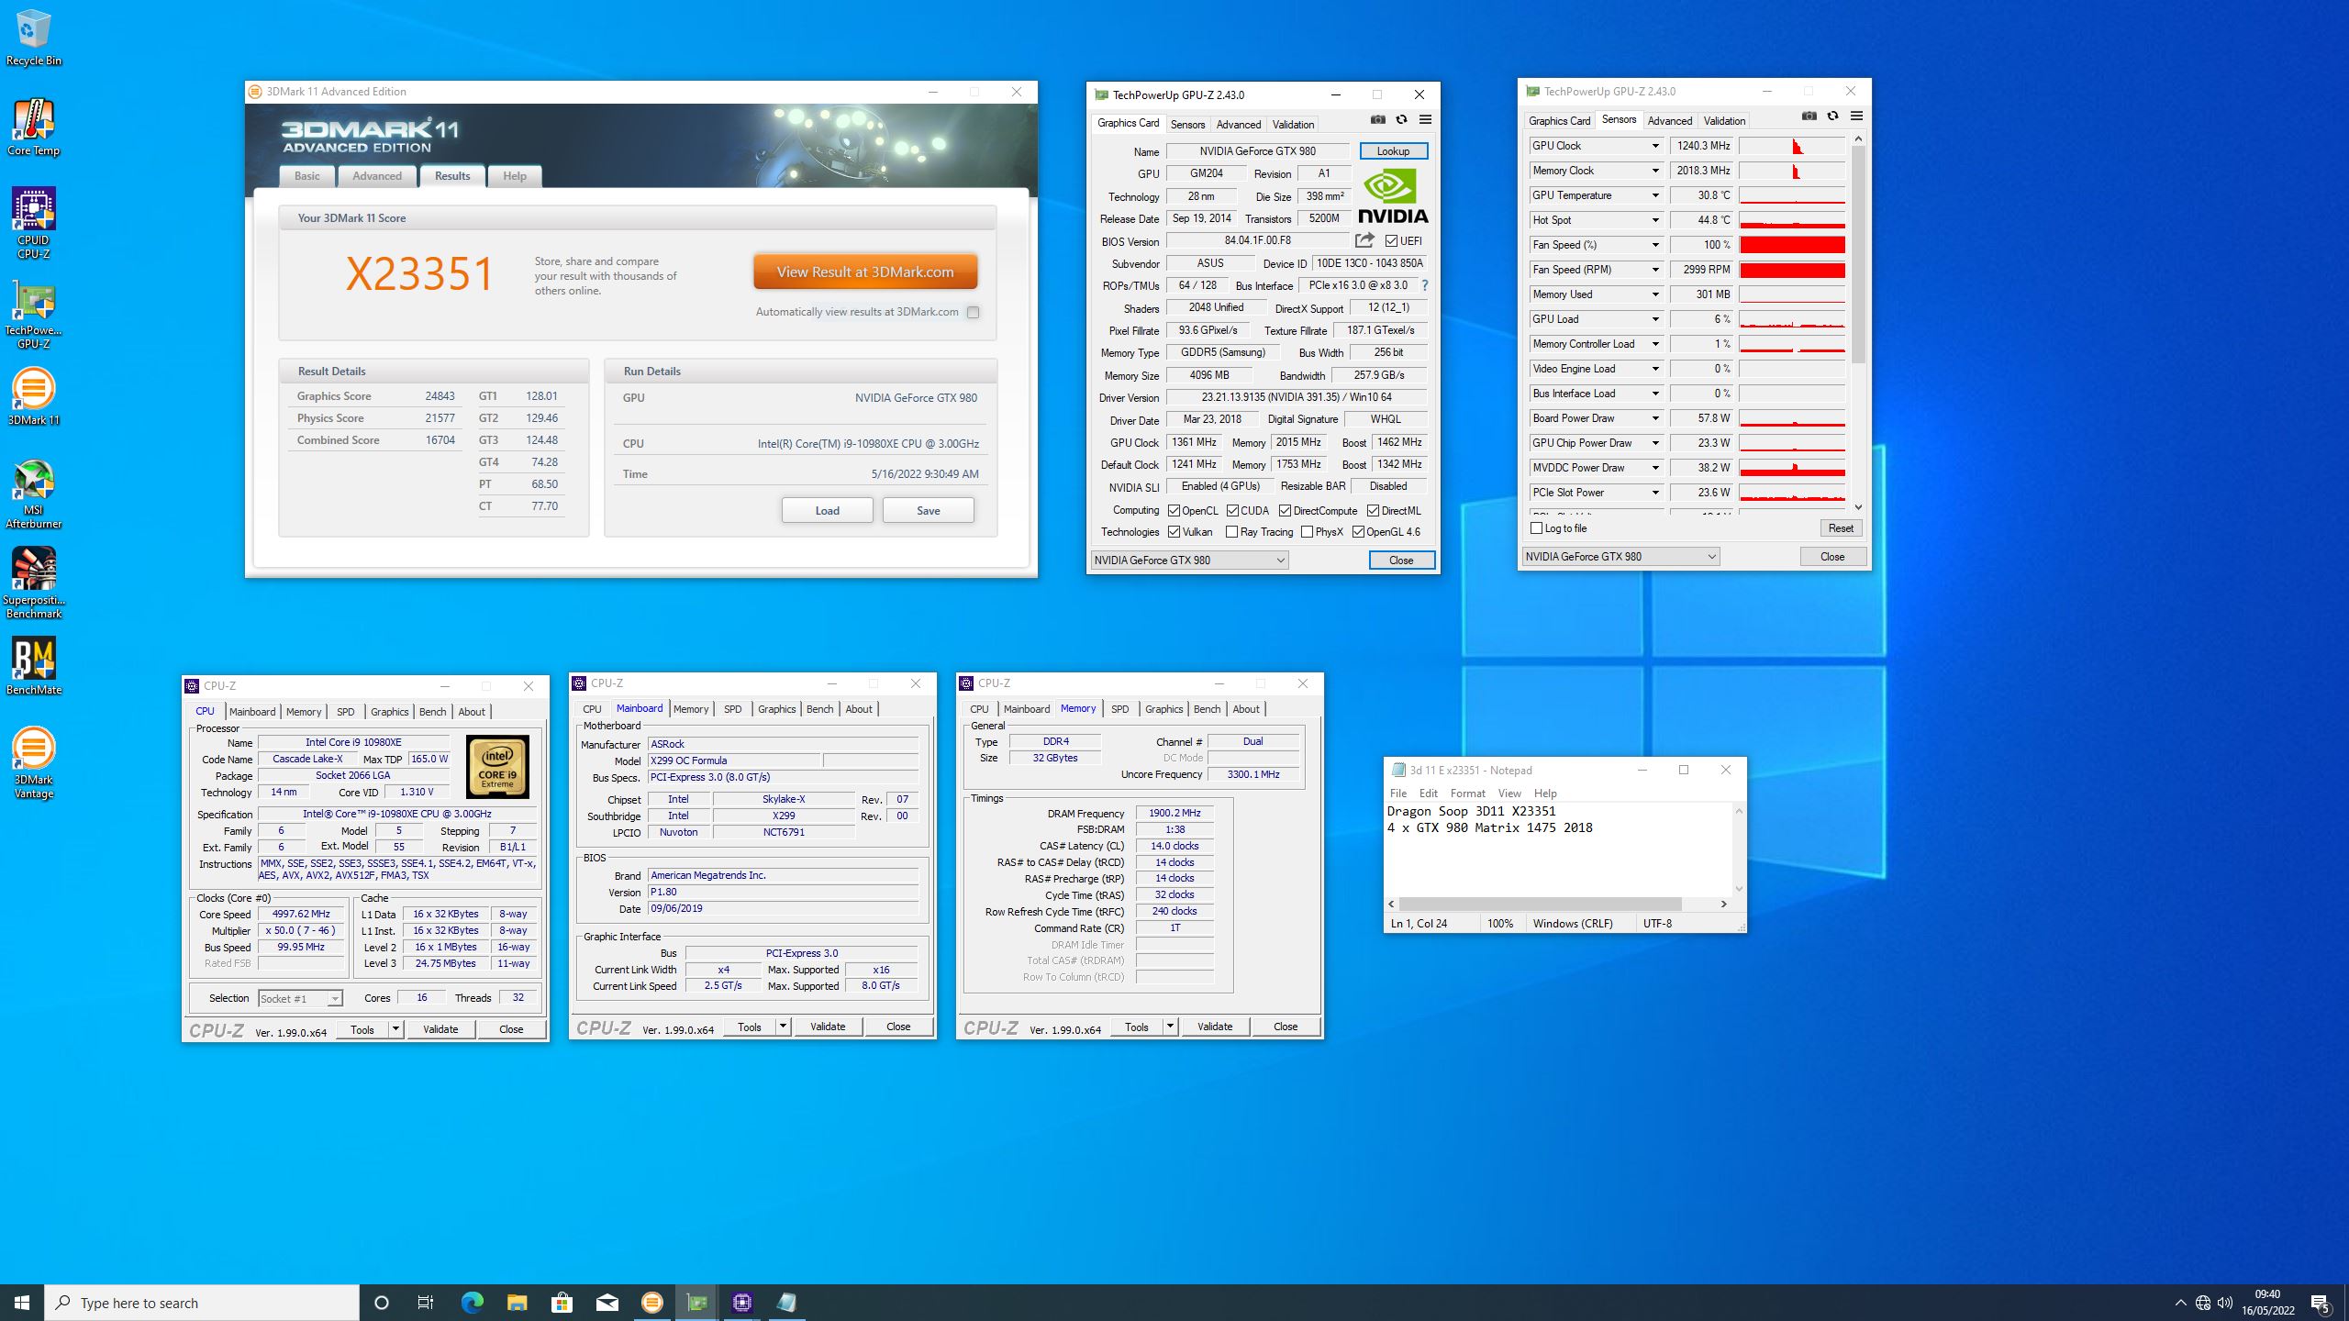Click the Windows search box on taskbar

202,1303
